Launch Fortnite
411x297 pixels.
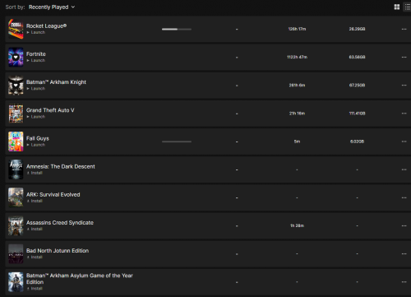[36, 60]
